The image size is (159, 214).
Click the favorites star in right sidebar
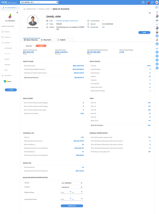tap(157, 12)
